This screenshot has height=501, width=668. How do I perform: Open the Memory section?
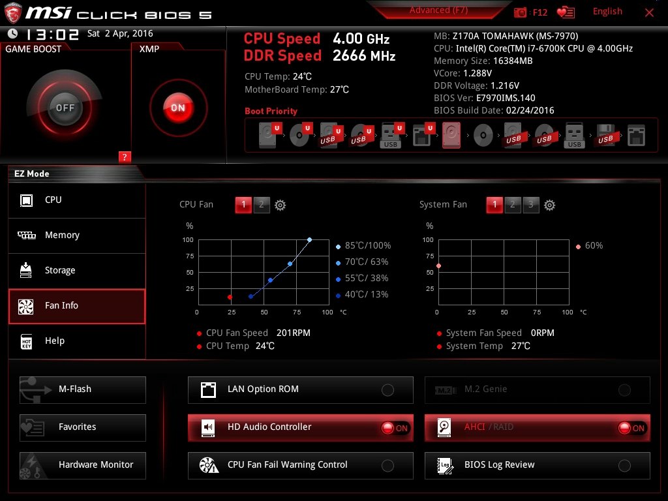[x=77, y=235]
